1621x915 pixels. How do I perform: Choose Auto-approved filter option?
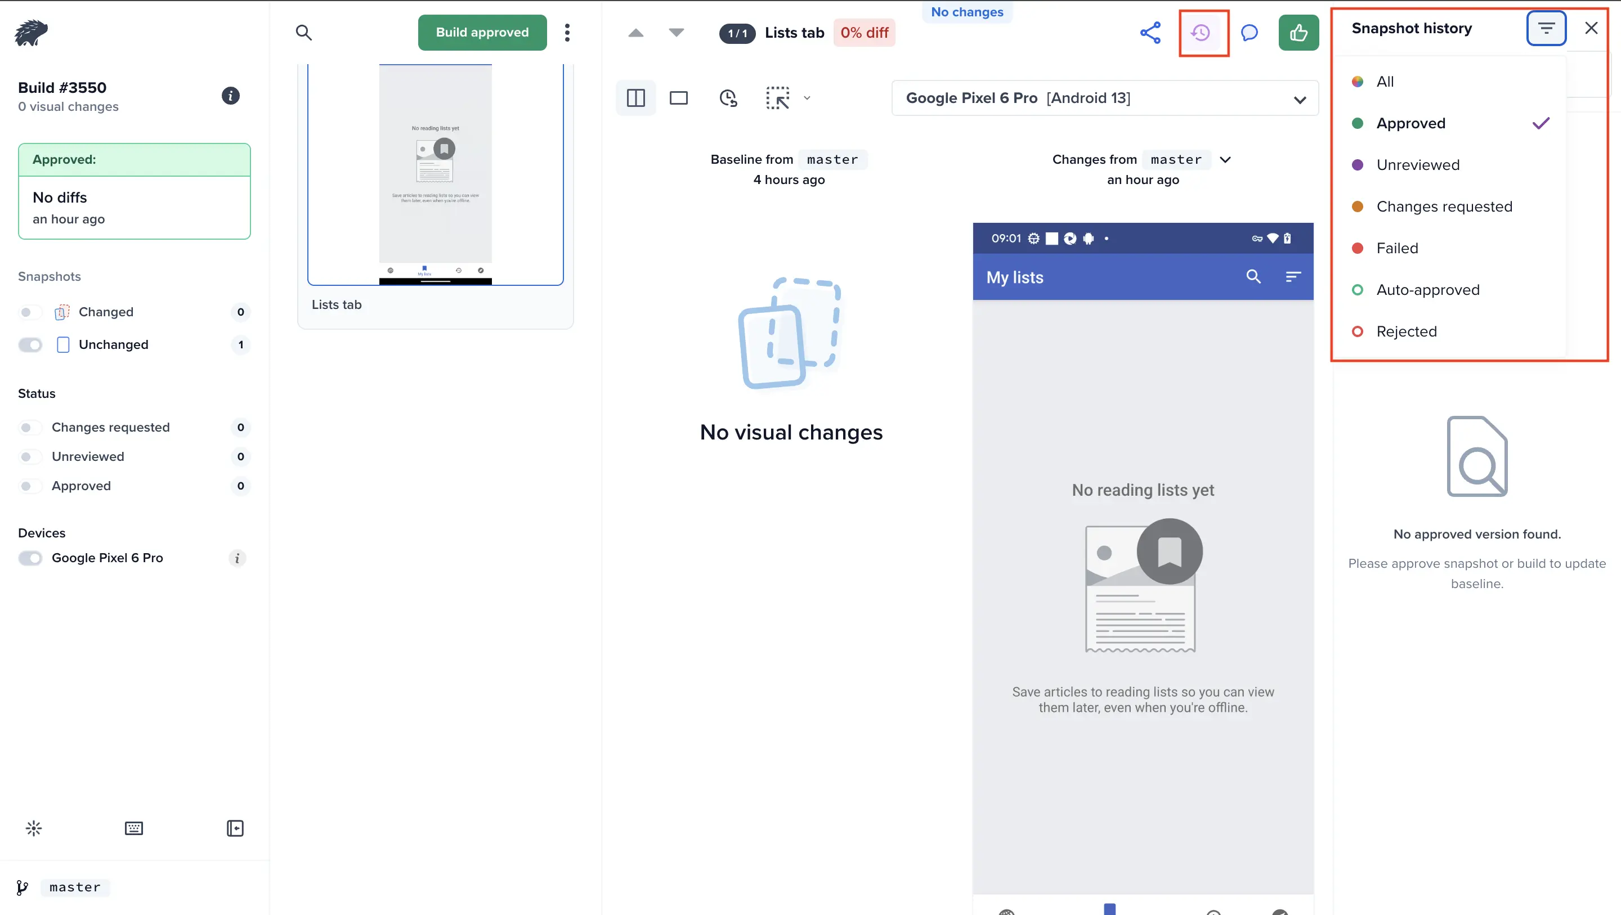click(1427, 290)
